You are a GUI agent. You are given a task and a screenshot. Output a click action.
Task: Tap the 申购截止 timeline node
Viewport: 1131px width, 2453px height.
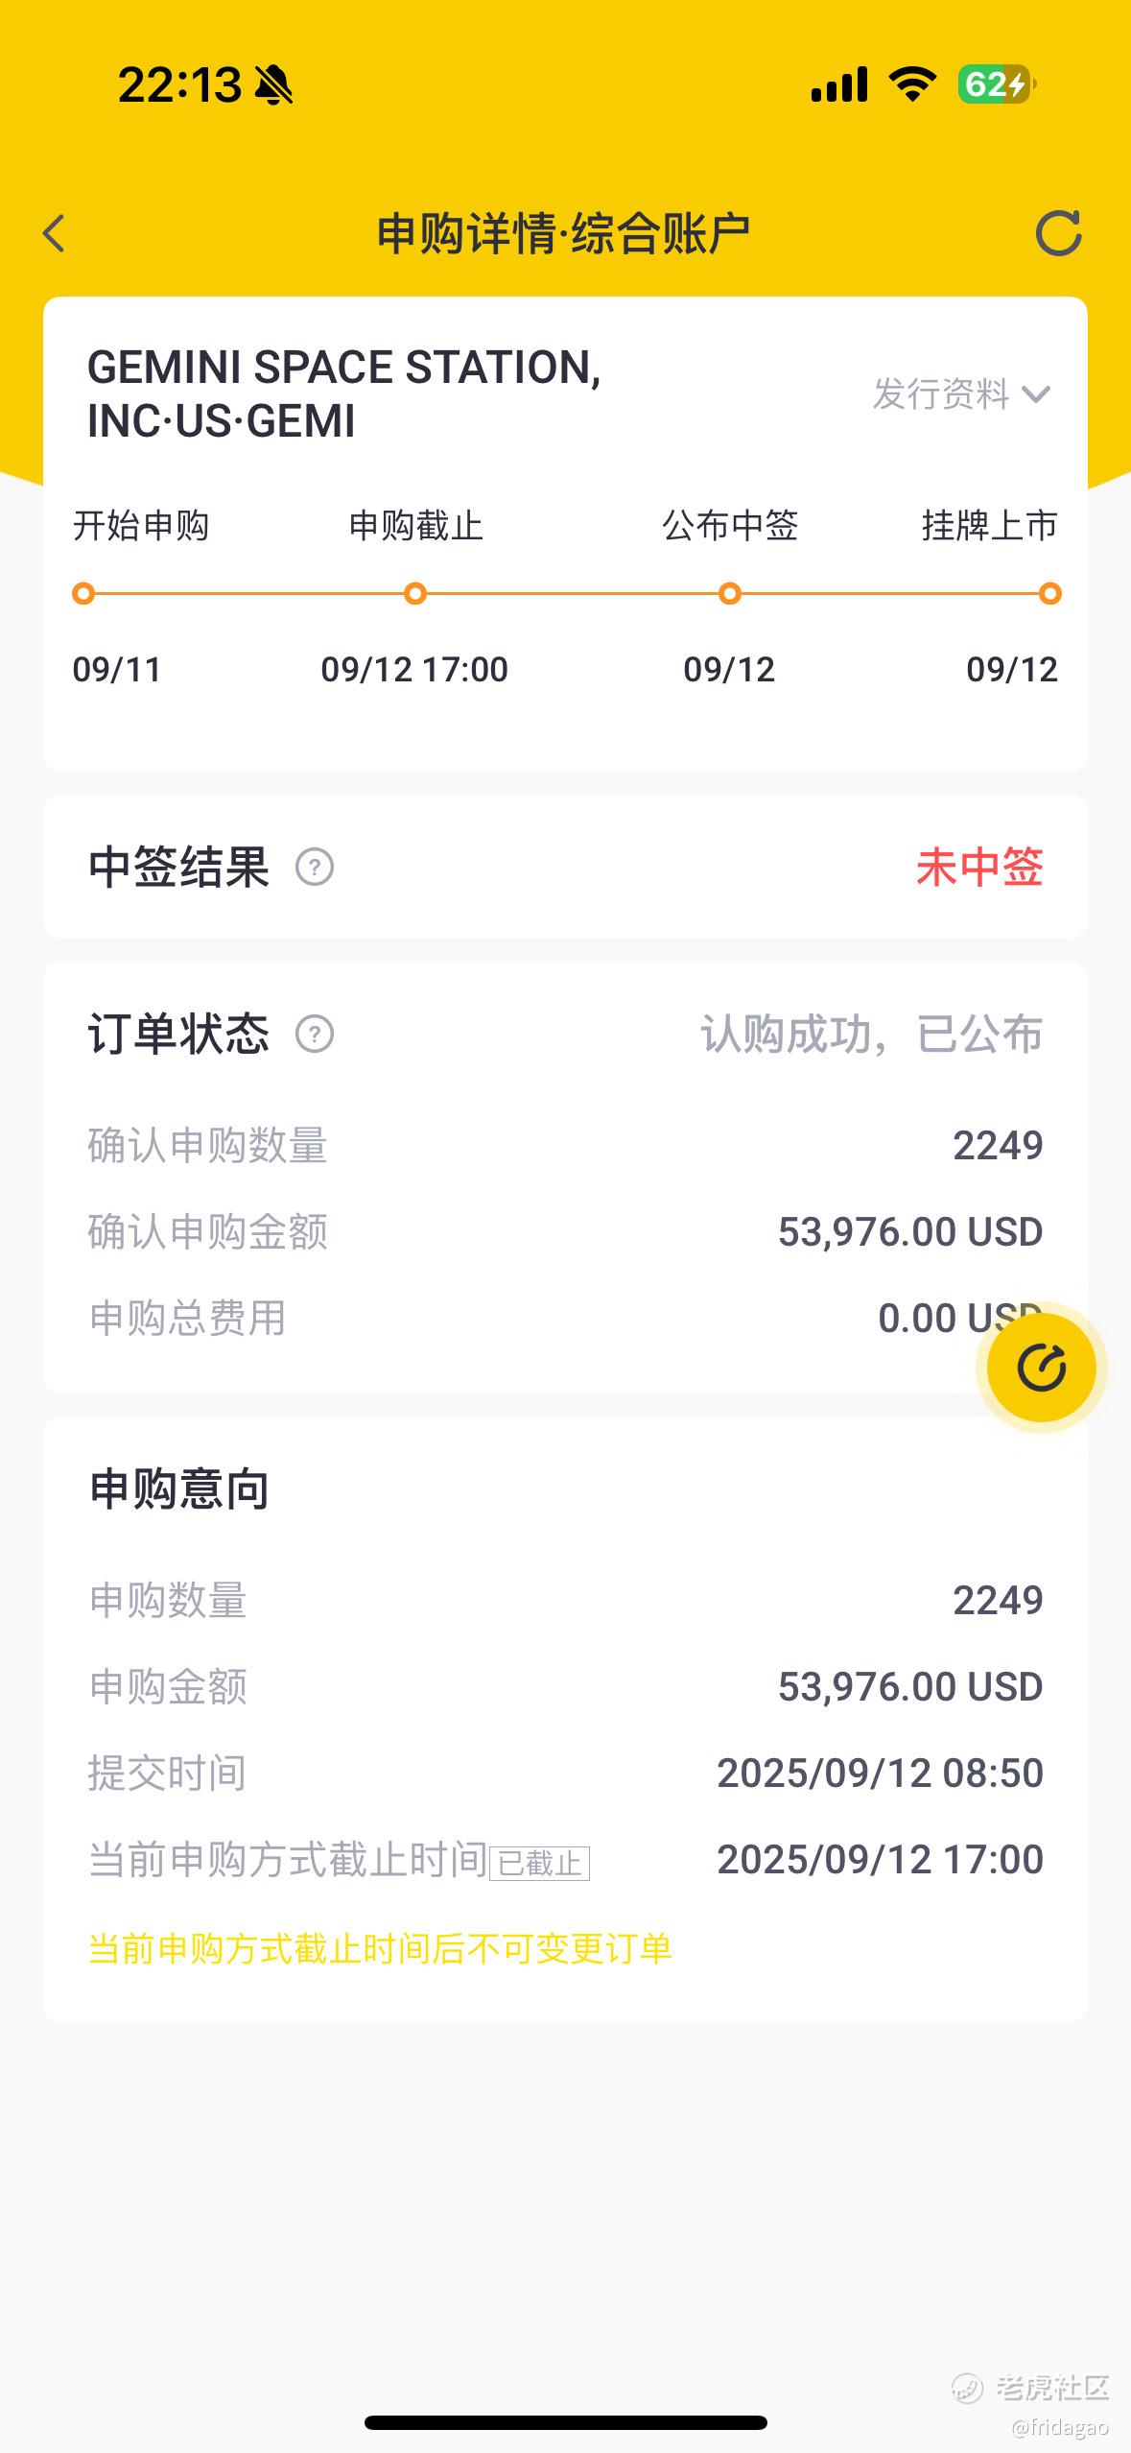415,594
